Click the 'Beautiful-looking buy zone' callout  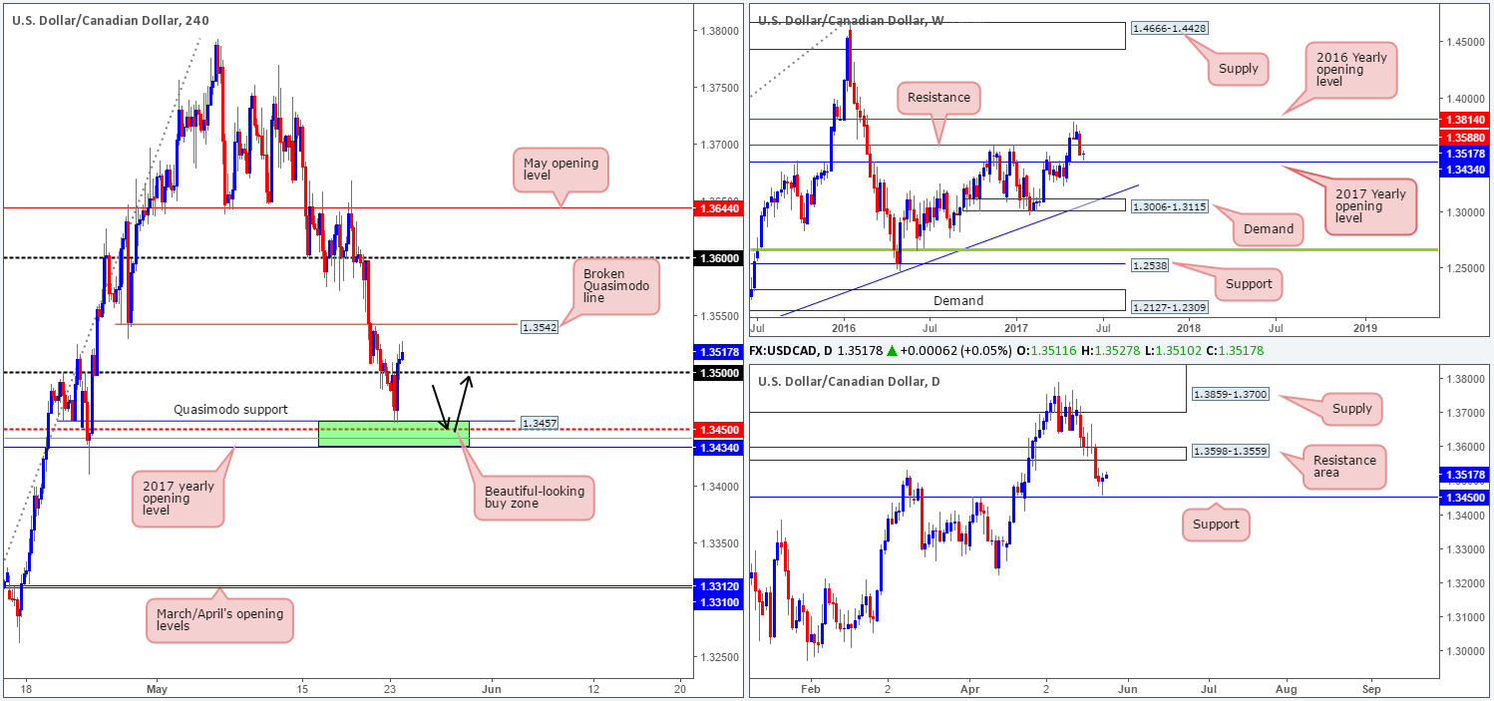pyautogui.click(x=534, y=497)
